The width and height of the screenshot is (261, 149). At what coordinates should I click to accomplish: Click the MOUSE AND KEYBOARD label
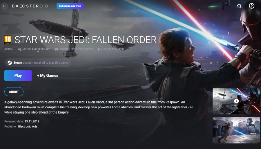click(x=36, y=49)
